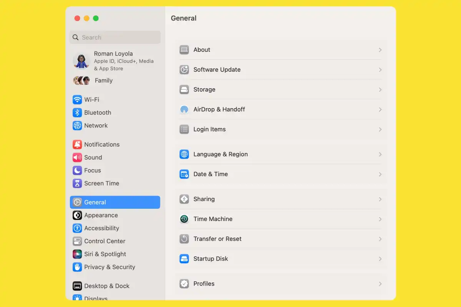The width and height of the screenshot is (461, 307).
Task: Click the Wi-Fi label in sidebar
Action: pos(92,100)
